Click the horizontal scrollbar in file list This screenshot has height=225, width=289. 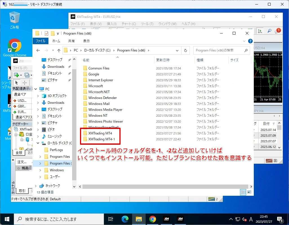pos(165,186)
